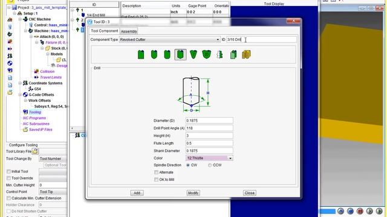The width and height of the screenshot is (387, 217).
Task: Collapse the Coordinate Systems tree node
Action: (20, 83)
